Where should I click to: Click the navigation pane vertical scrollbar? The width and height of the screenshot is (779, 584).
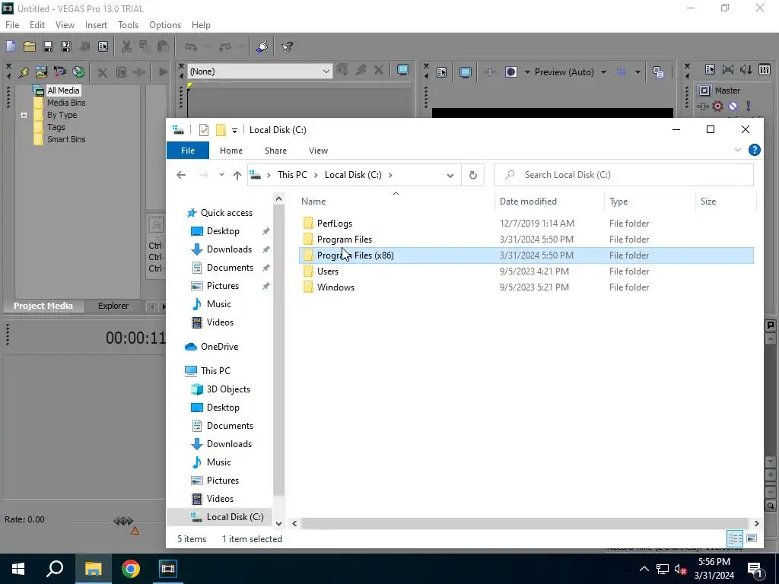[278, 350]
